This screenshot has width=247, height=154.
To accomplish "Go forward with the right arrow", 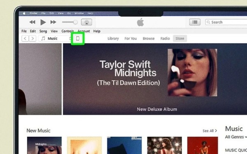I will (x=33, y=38).
